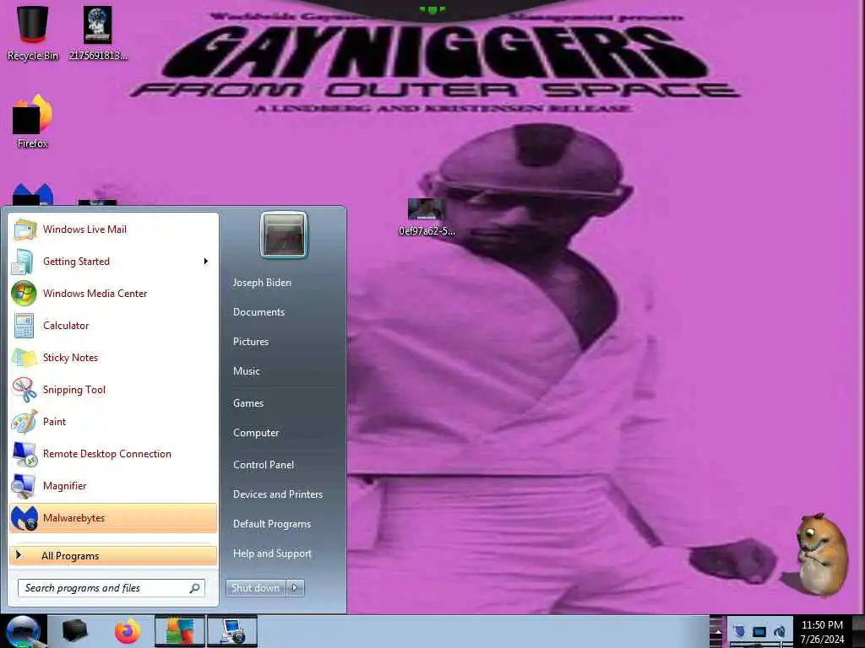The height and width of the screenshot is (648, 865).
Task: Expand the Getting Started submenu arrow
Action: click(x=206, y=262)
